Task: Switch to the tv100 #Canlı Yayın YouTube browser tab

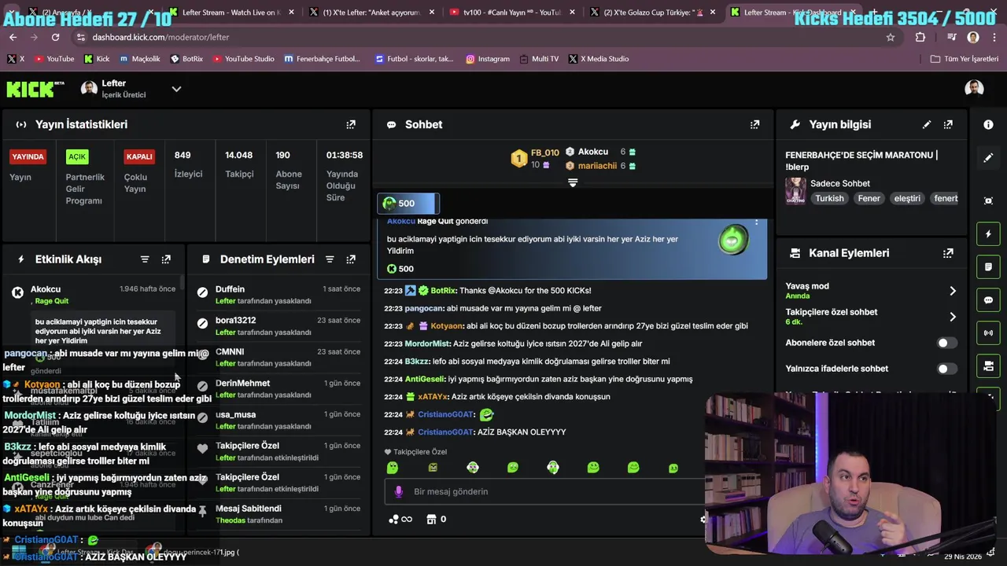Action: [512, 13]
